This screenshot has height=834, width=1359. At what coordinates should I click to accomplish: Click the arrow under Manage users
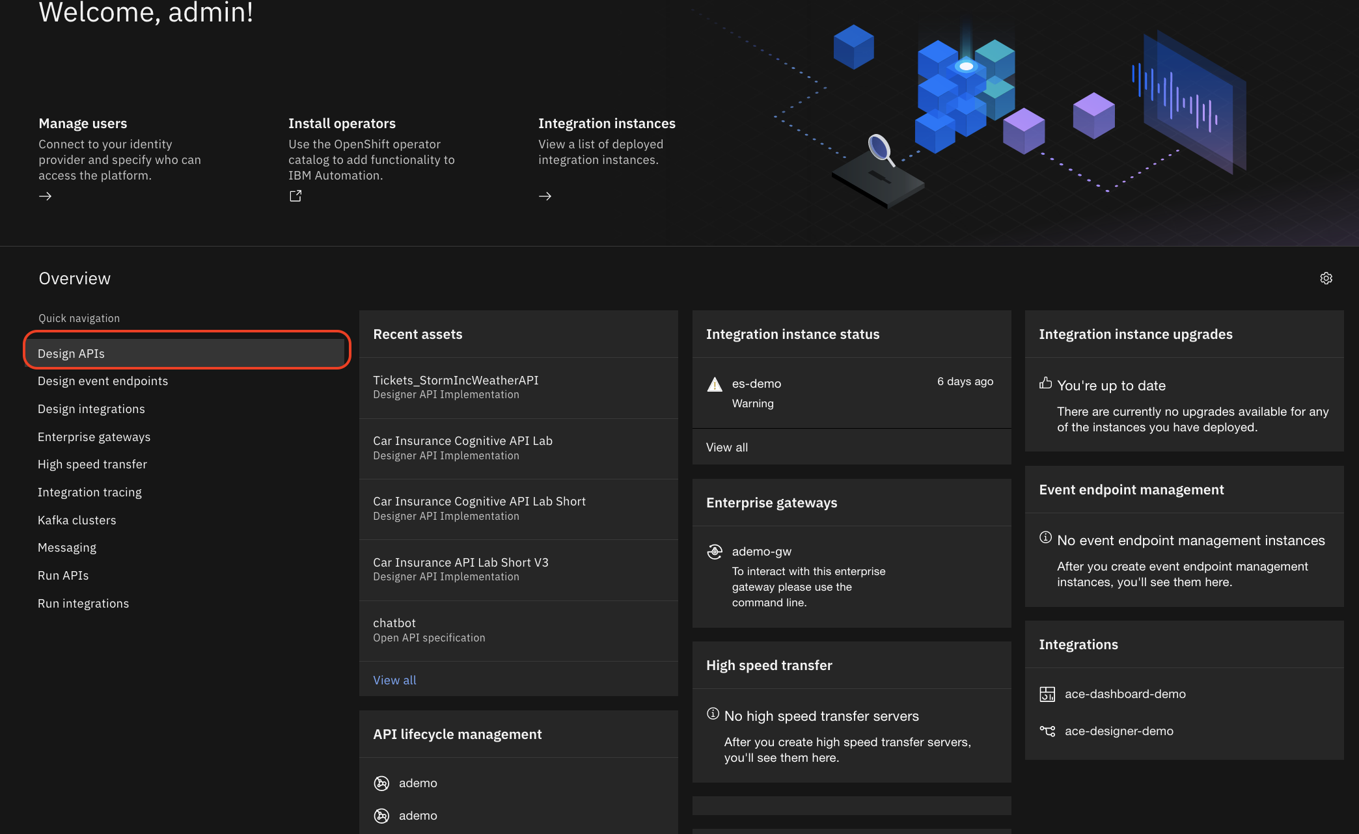45,196
